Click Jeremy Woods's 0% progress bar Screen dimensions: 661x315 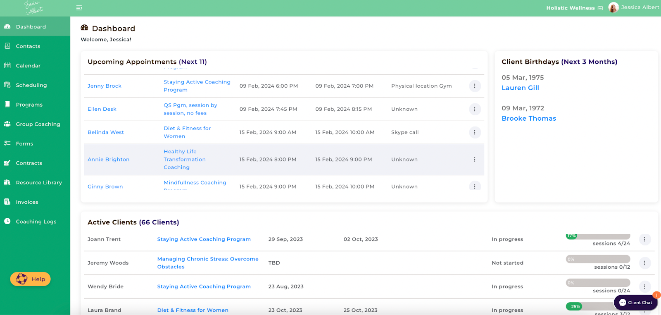pos(598,259)
